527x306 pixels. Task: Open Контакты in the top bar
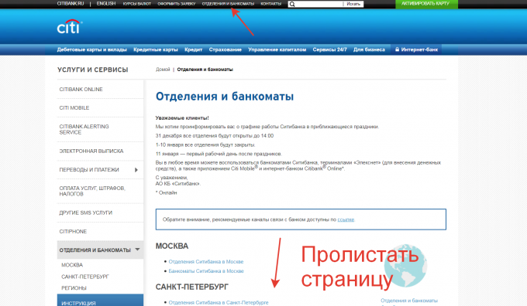[271, 4]
